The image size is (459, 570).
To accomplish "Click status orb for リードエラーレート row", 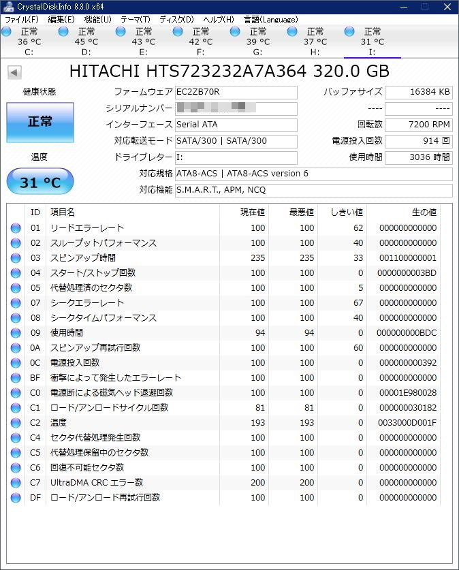I will click(16, 228).
